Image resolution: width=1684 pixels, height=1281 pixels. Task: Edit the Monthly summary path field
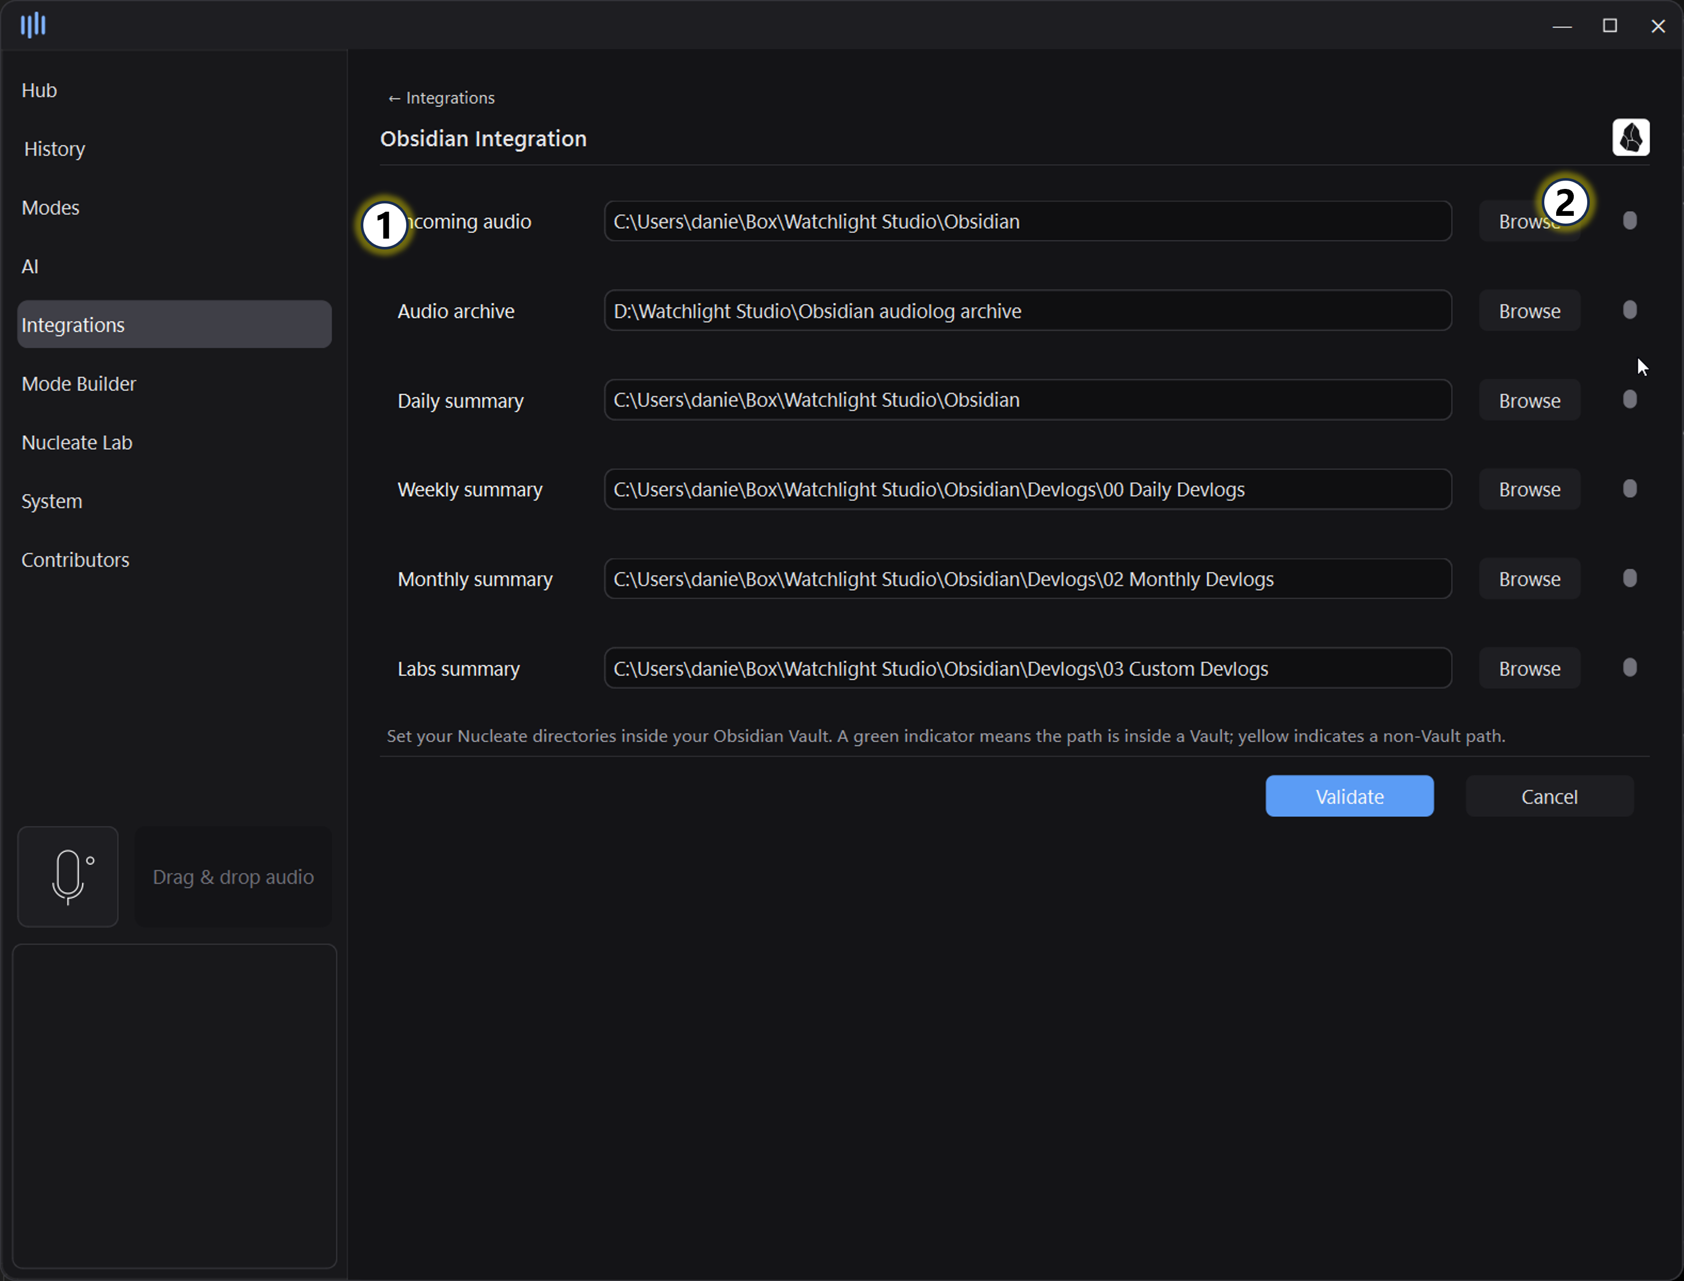(x=1028, y=579)
